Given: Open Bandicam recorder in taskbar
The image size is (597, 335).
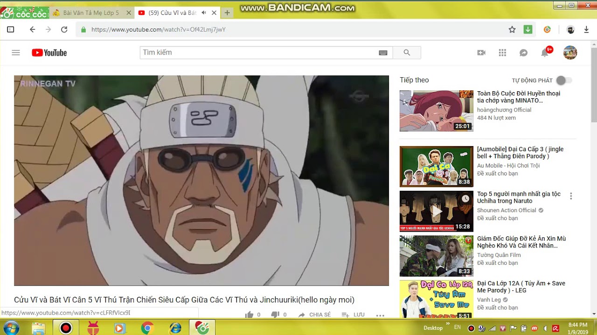Looking at the screenshot, I should (66, 328).
